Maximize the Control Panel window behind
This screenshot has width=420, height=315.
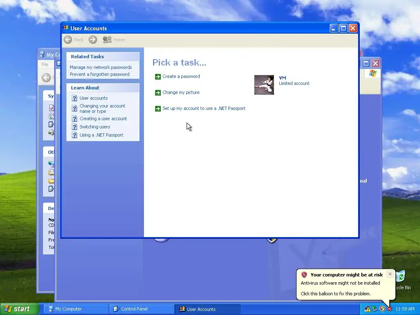[366, 64]
